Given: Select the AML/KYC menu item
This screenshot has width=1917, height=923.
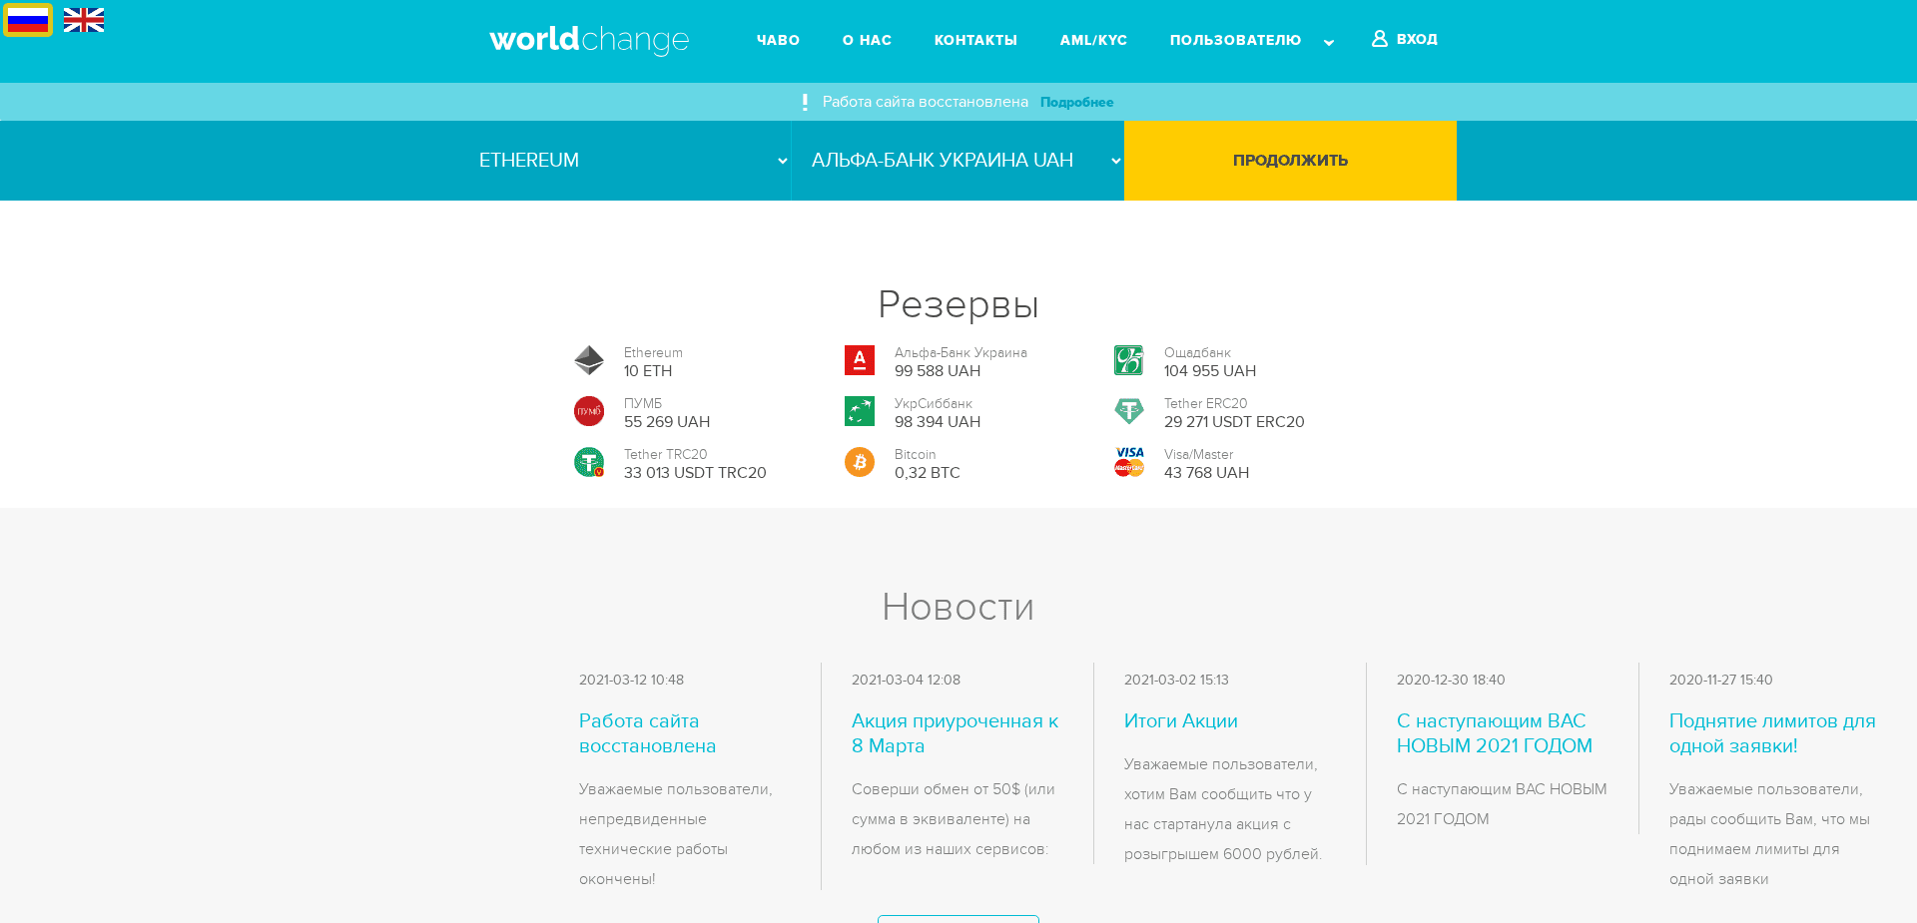Looking at the screenshot, I should [x=1093, y=40].
